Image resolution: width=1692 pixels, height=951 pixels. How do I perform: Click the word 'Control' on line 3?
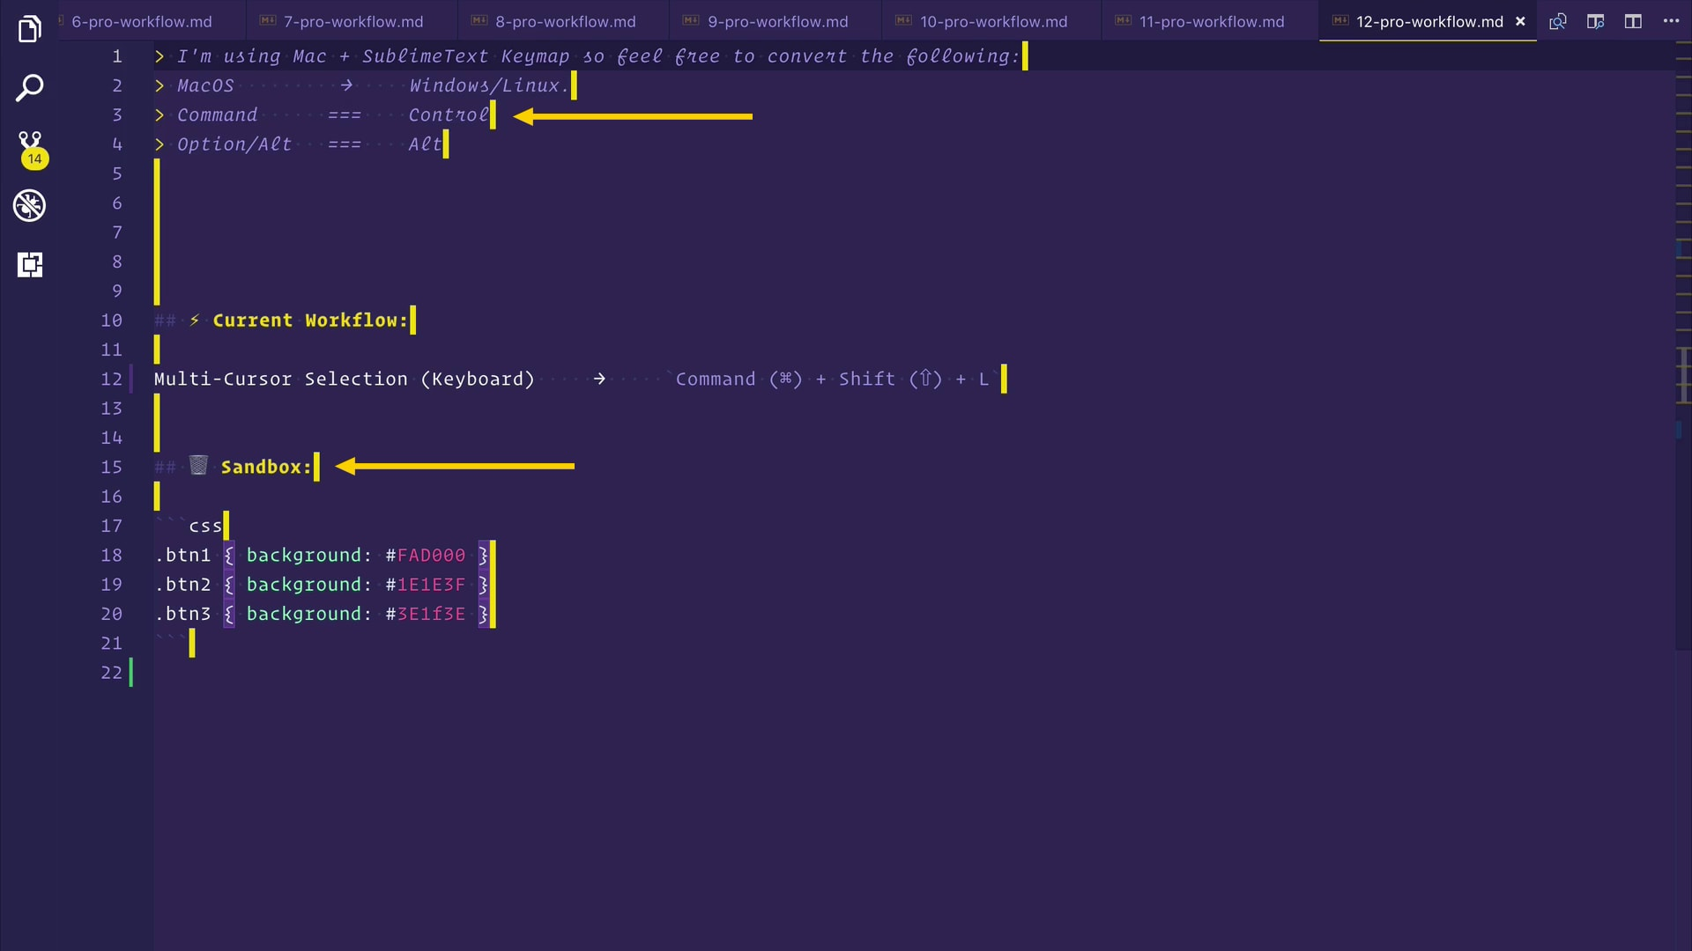(449, 115)
